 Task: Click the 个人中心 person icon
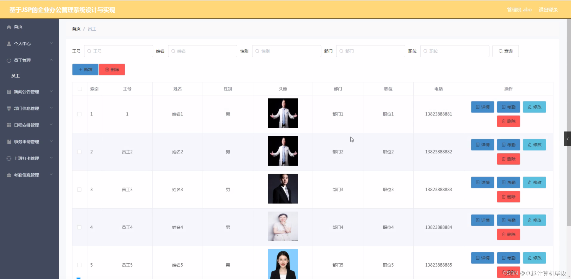point(9,43)
